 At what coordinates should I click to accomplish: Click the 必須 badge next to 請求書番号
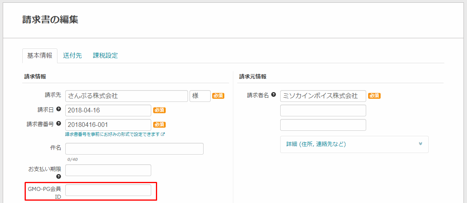159,125
